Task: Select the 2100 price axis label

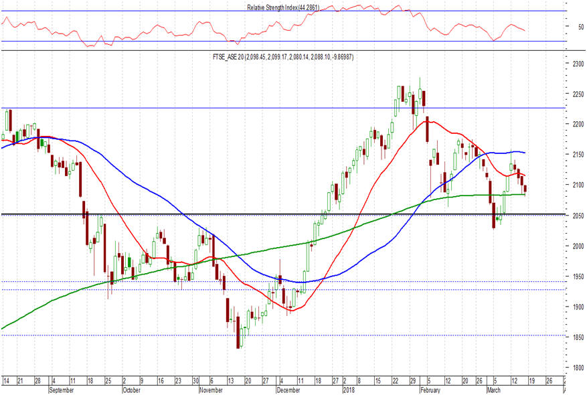Action: click(x=578, y=185)
